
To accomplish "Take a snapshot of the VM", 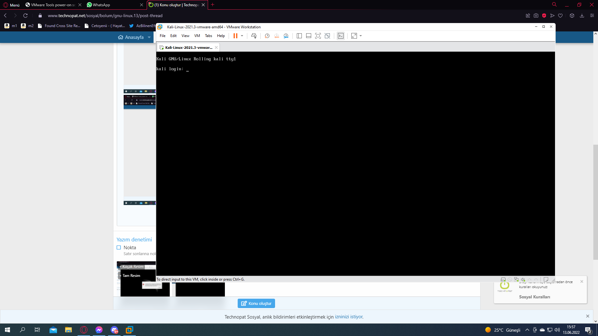I will click(267, 36).
